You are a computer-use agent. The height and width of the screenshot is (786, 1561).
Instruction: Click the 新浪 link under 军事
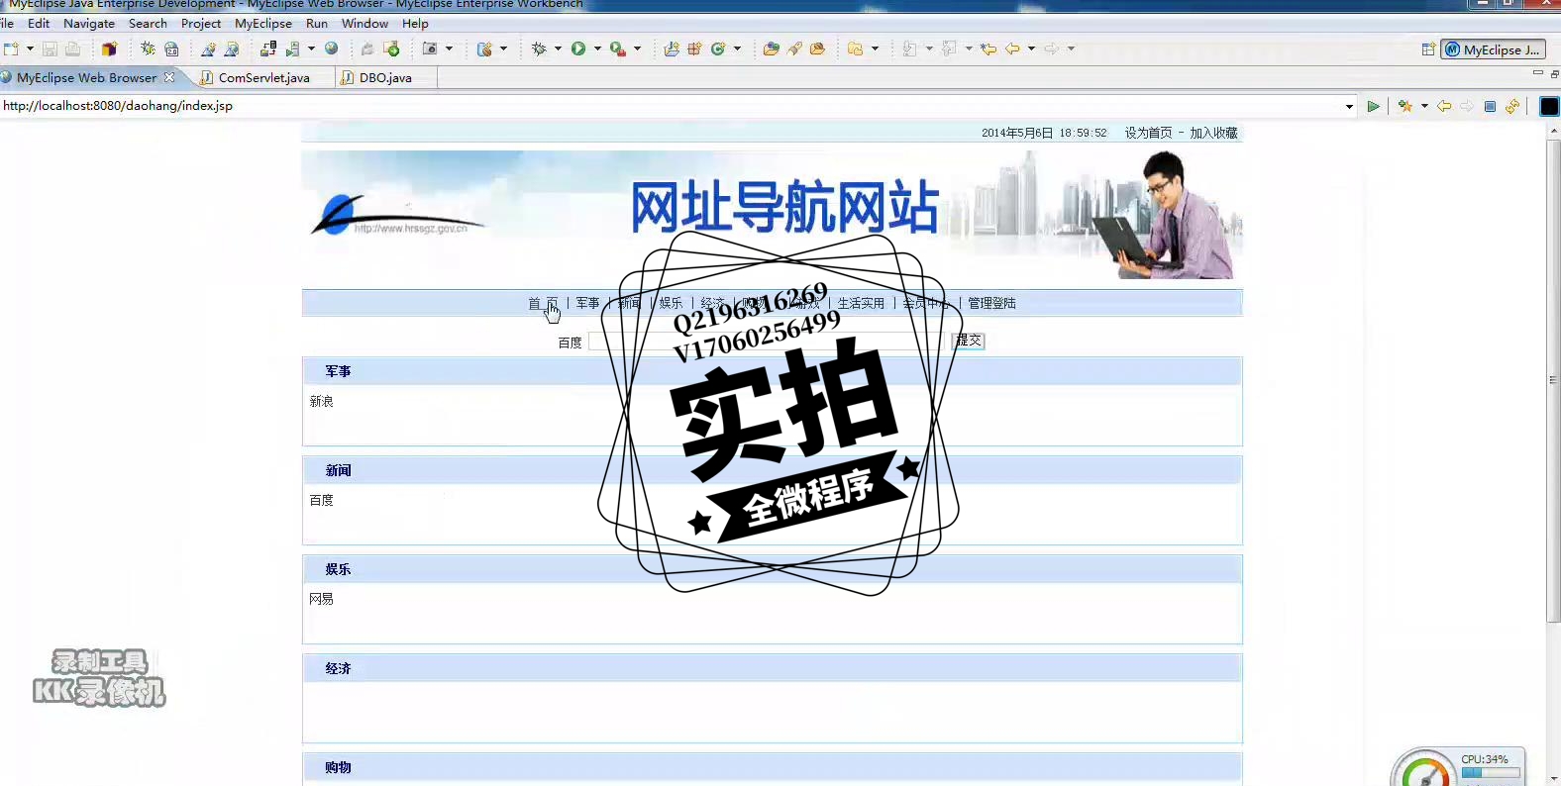(x=321, y=401)
